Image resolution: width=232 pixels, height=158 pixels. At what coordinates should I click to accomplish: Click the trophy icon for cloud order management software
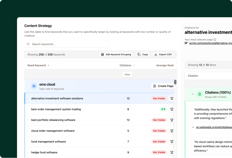(172, 131)
